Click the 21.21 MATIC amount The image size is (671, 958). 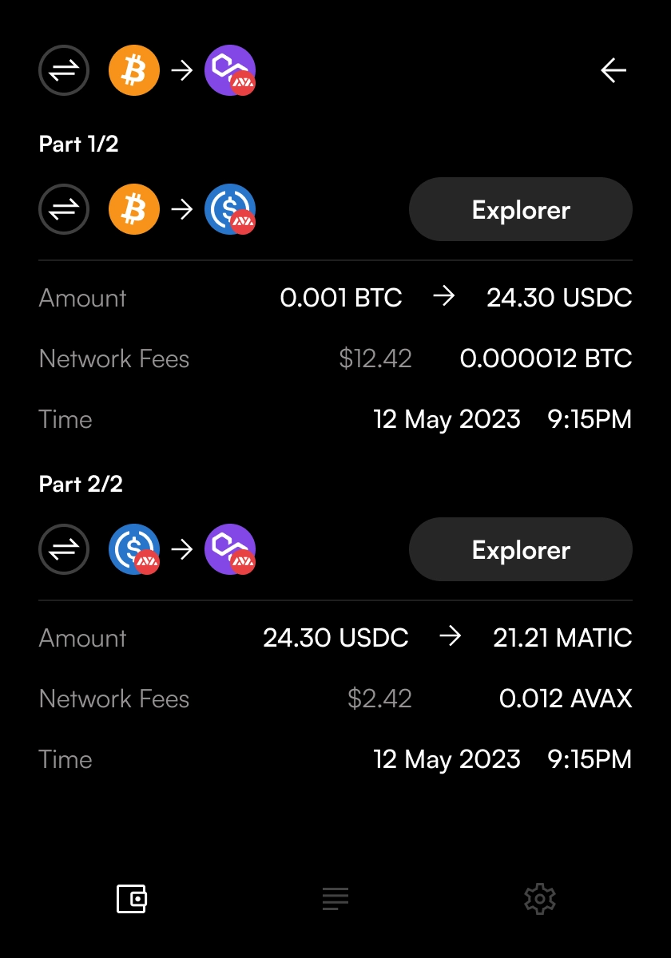pos(562,638)
